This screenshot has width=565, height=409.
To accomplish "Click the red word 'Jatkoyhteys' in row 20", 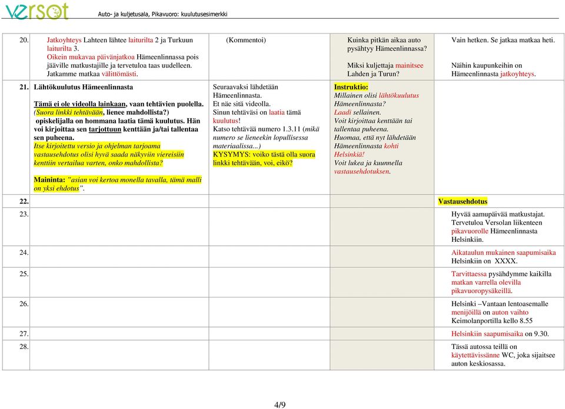I will click(64, 40).
